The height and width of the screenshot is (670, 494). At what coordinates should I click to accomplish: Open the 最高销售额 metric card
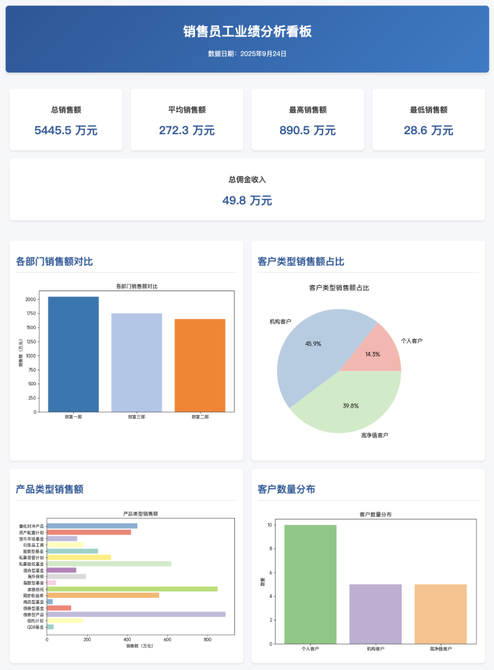[x=308, y=120]
